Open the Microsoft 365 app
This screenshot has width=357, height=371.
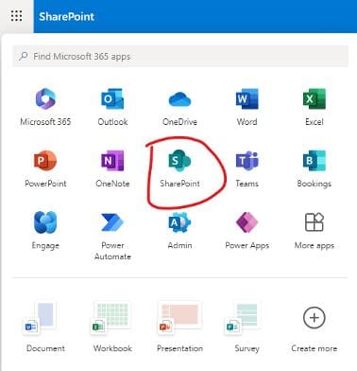point(45,107)
